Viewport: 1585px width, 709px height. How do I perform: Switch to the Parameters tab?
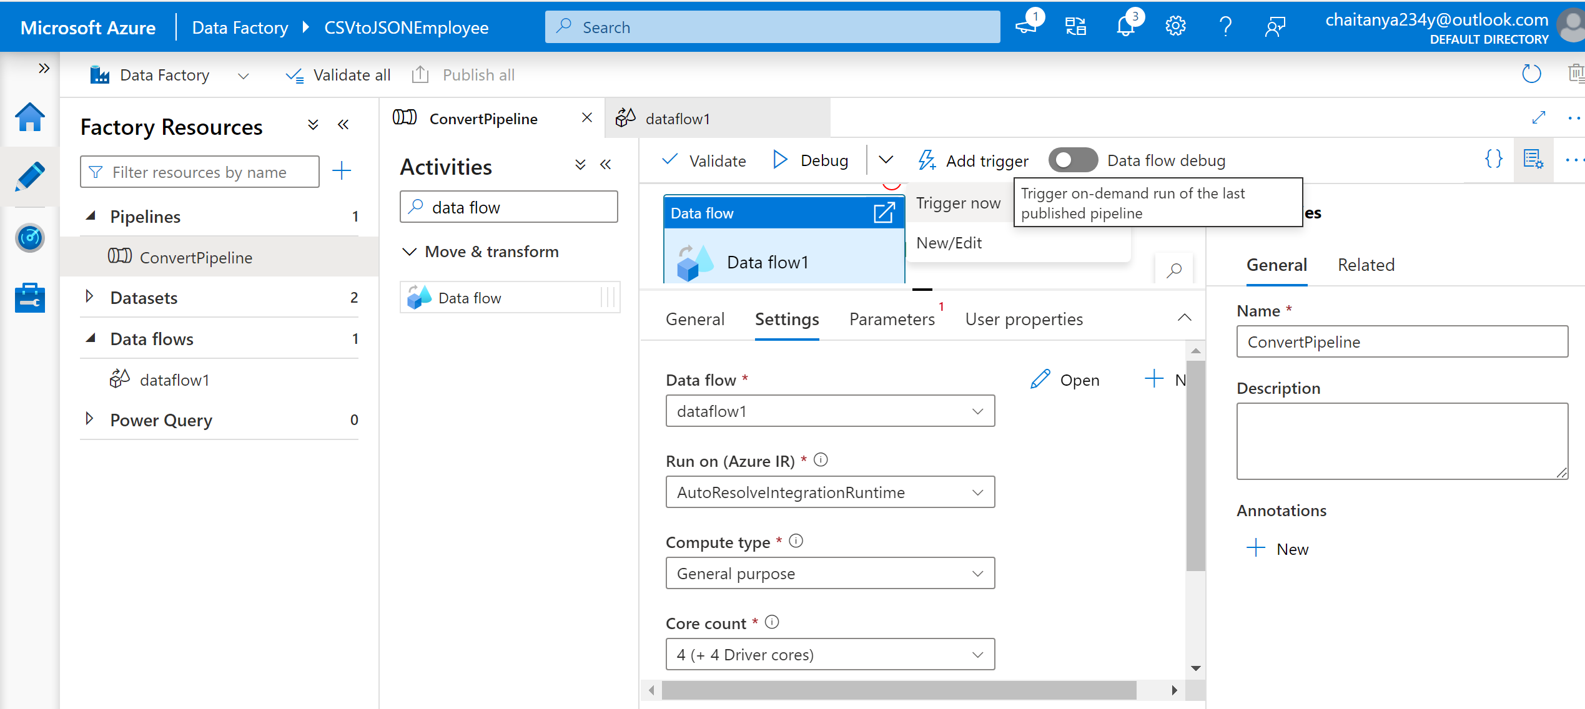(x=892, y=319)
